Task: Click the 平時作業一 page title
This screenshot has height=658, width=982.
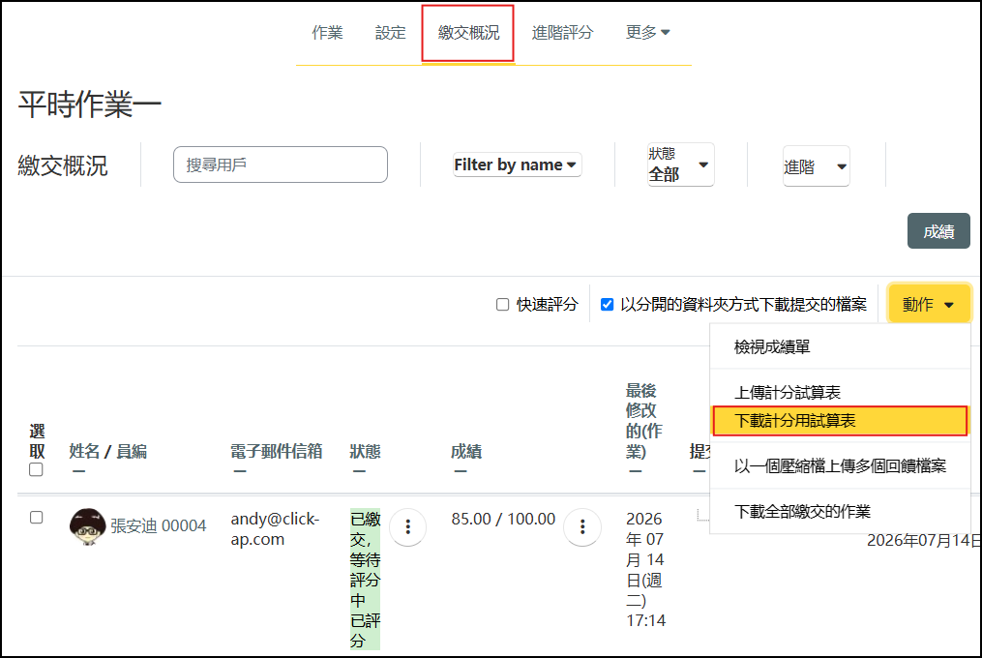Action: click(90, 105)
